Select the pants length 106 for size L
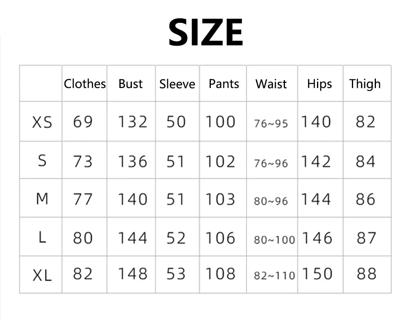This screenshot has height=320, width=414. click(x=220, y=238)
